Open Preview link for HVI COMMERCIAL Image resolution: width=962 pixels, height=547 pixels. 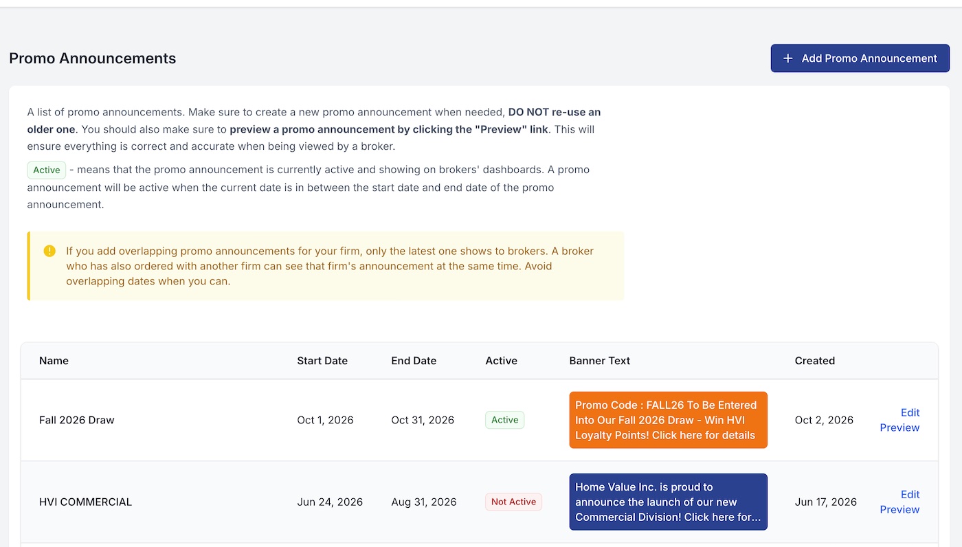click(899, 509)
